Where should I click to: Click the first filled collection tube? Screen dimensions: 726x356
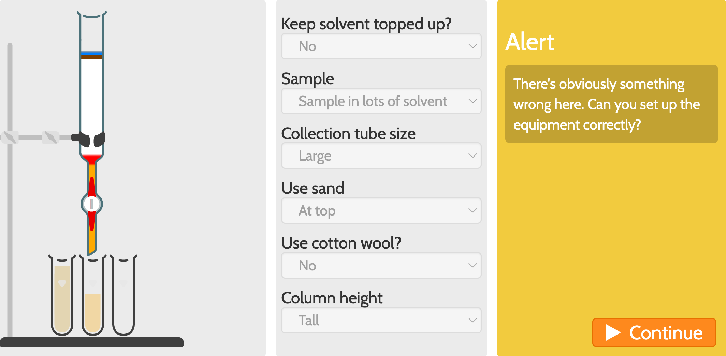tap(62, 297)
